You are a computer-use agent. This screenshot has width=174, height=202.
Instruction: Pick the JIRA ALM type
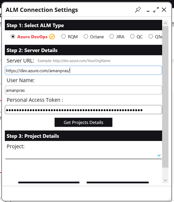(112, 36)
